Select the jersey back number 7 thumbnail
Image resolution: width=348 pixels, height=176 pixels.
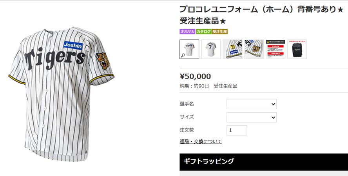[211, 49]
